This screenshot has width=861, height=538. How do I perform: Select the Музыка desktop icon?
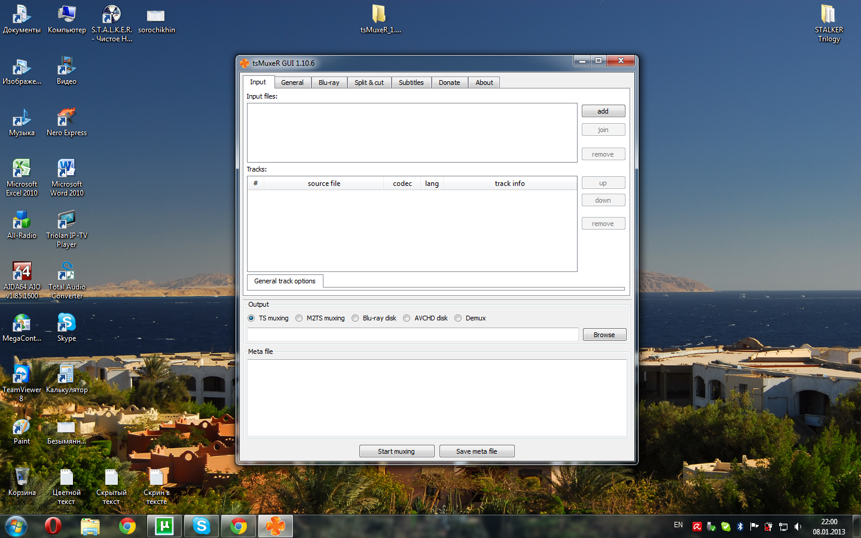click(22, 123)
